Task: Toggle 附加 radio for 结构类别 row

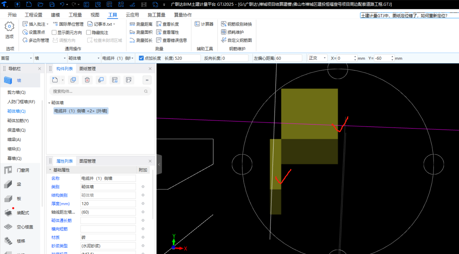Action: coord(143,195)
